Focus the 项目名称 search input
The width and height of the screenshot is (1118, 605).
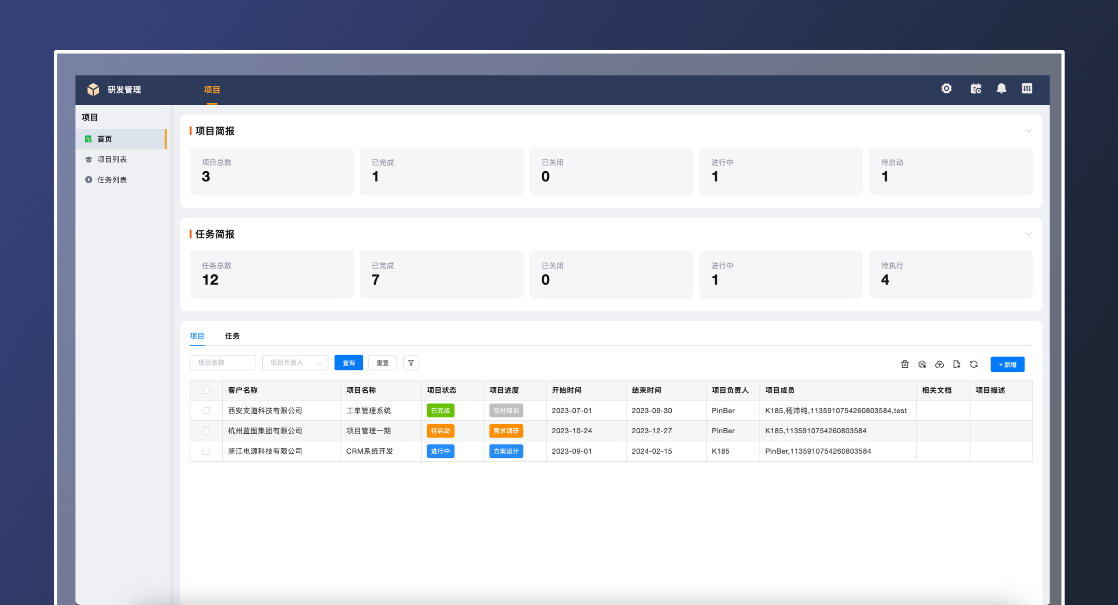pyautogui.click(x=223, y=363)
